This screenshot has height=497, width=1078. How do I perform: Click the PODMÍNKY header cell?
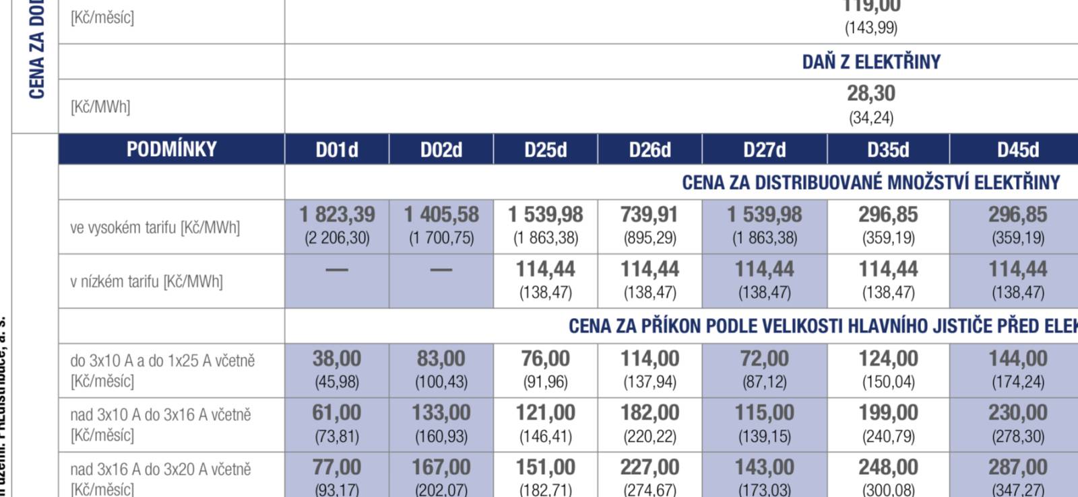pyautogui.click(x=172, y=149)
